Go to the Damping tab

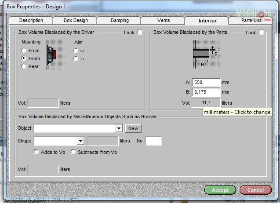click(x=120, y=21)
